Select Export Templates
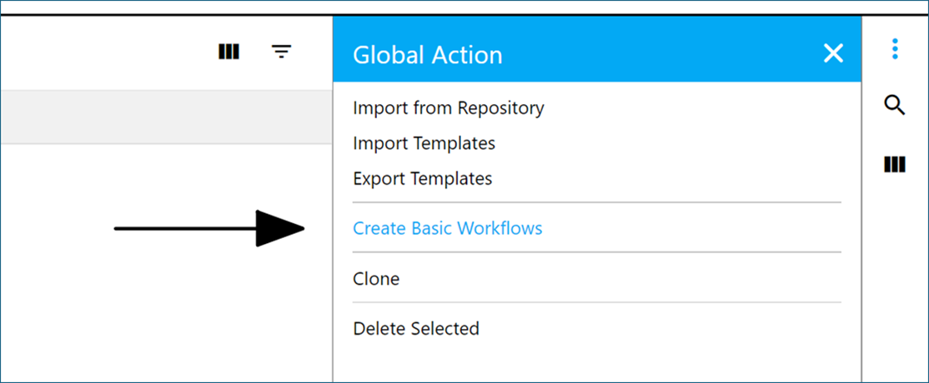 click(x=422, y=178)
